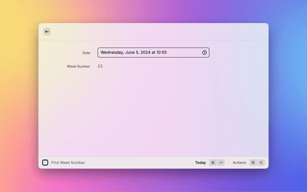
Task: Click the Command key icon beside Today
Action: (x=213, y=163)
